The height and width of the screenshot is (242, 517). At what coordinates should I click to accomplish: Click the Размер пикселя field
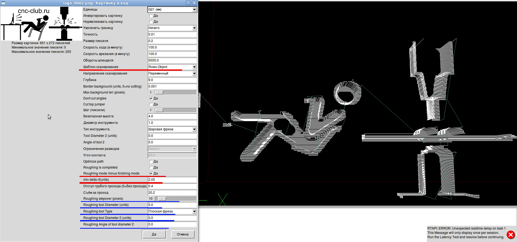point(172,41)
